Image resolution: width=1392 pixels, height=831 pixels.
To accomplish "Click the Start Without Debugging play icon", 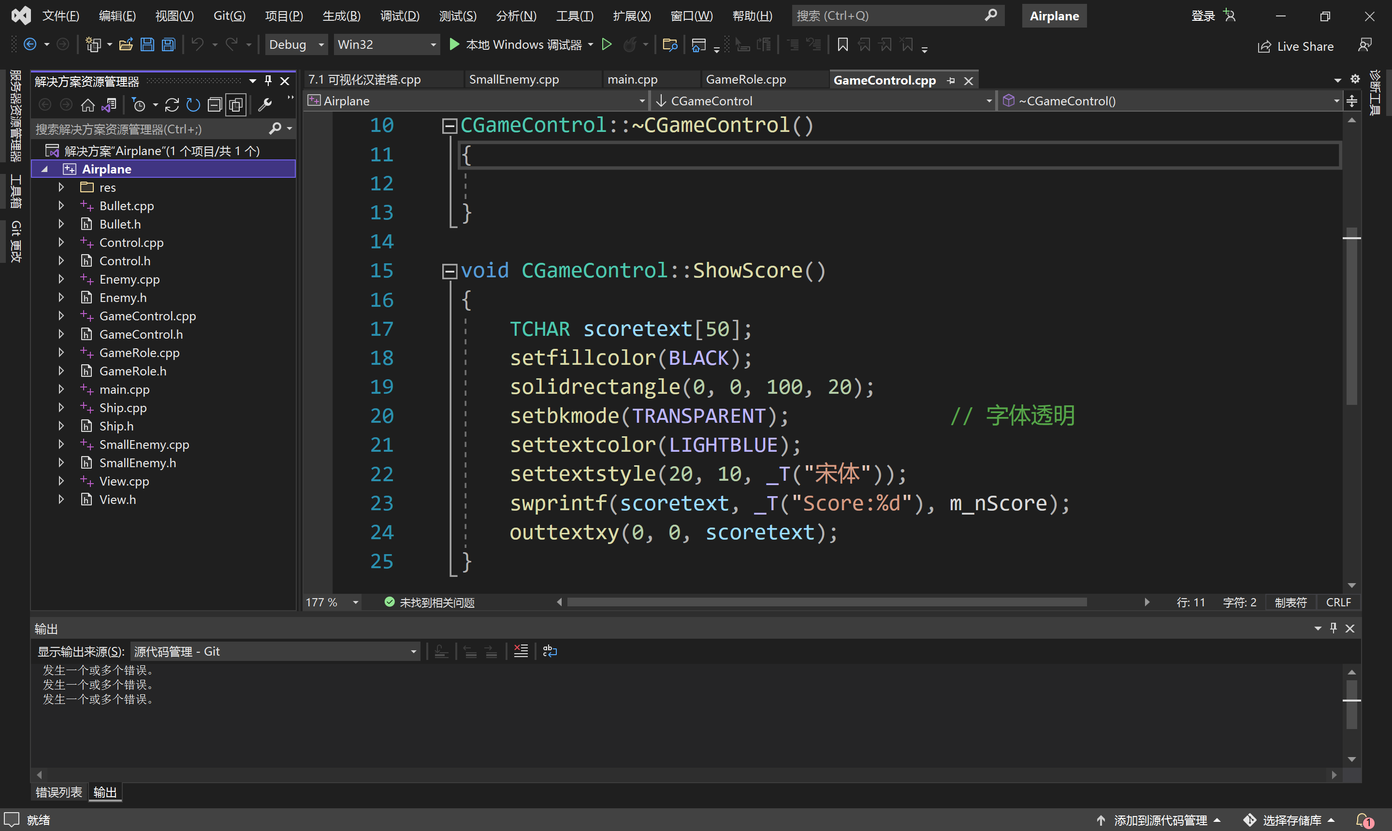I will pyautogui.click(x=607, y=45).
